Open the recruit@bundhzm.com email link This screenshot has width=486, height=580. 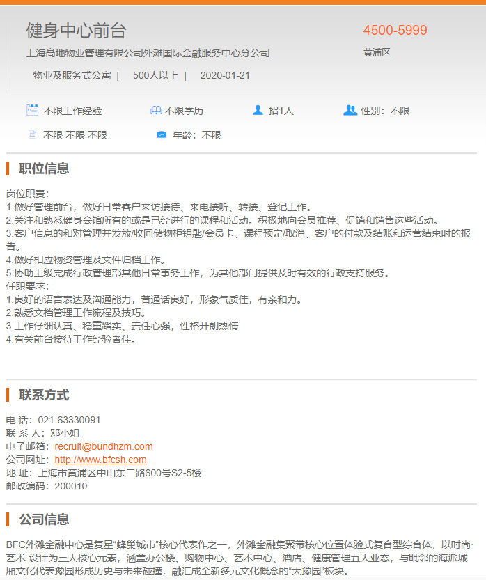click(103, 446)
